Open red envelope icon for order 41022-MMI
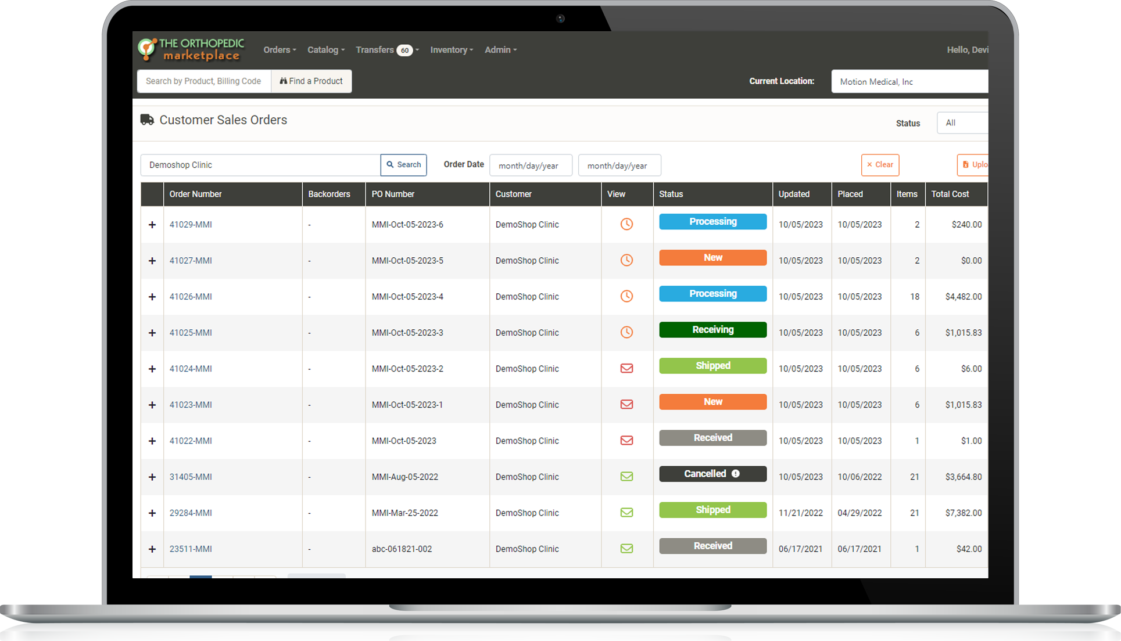The height and width of the screenshot is (641, 1121). coord(626,440)
